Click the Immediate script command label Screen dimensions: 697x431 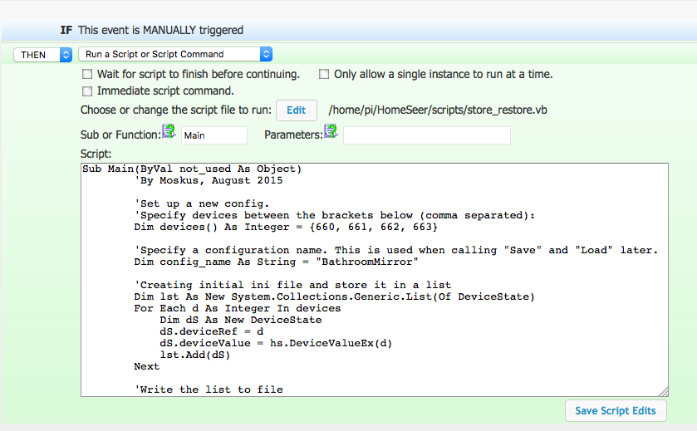[x=165, y=91]
